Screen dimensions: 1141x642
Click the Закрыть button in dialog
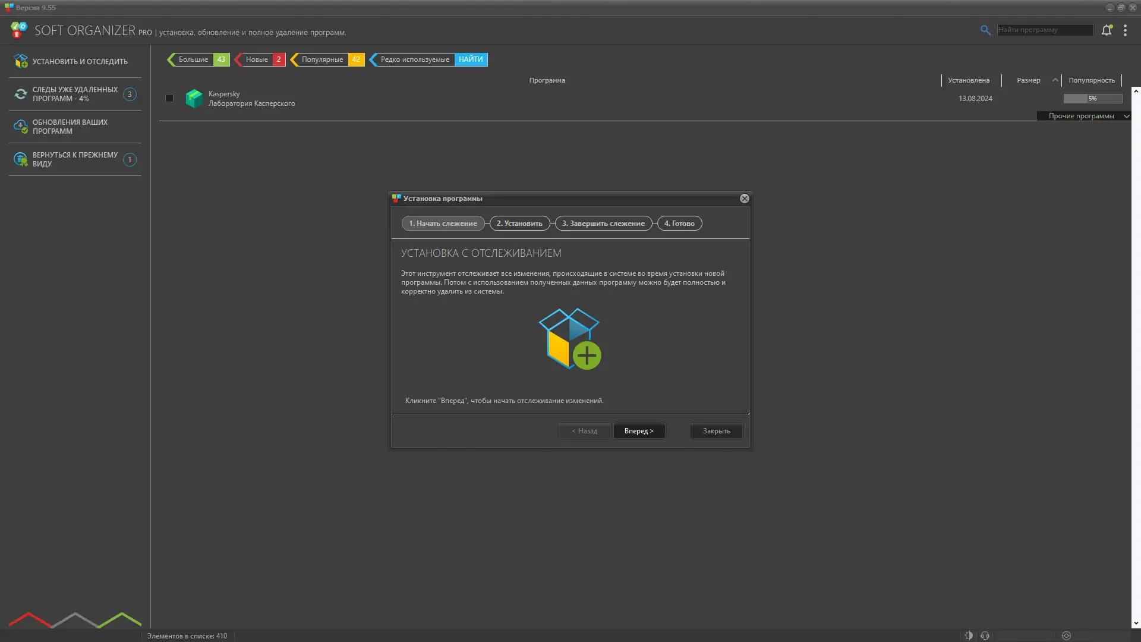716,431
